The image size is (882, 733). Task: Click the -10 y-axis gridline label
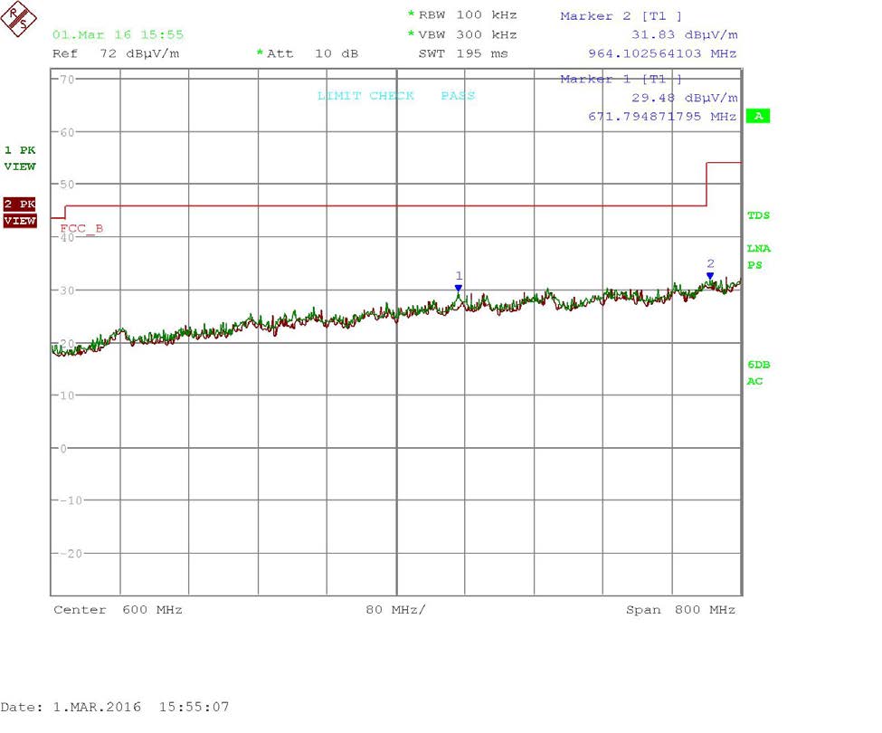(71, 500)
